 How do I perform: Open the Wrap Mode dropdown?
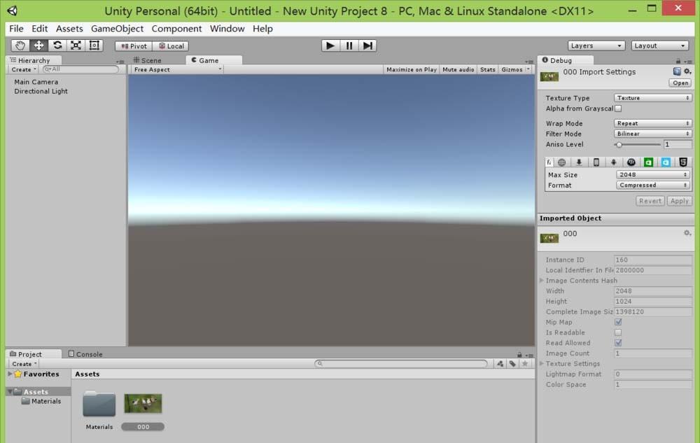coord(652,123)
